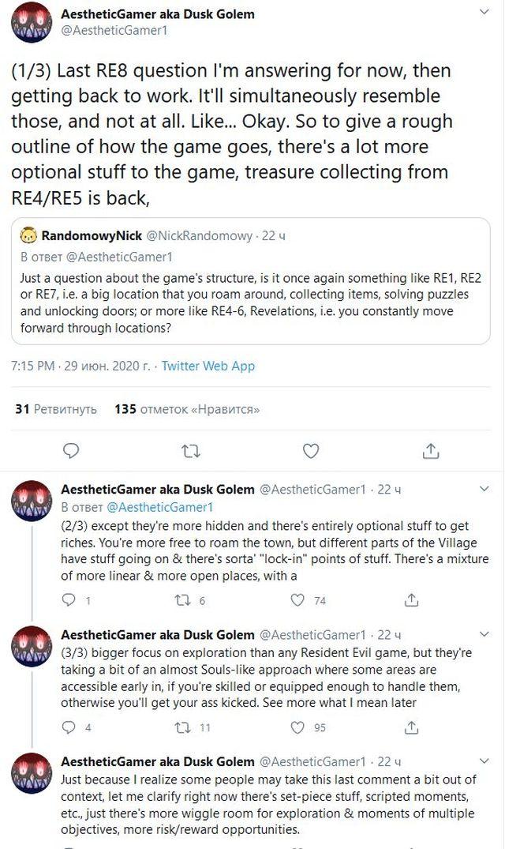The image size is (505, 849).
Task: Retweet the (2/3) tweet
Action: point(183,600)
